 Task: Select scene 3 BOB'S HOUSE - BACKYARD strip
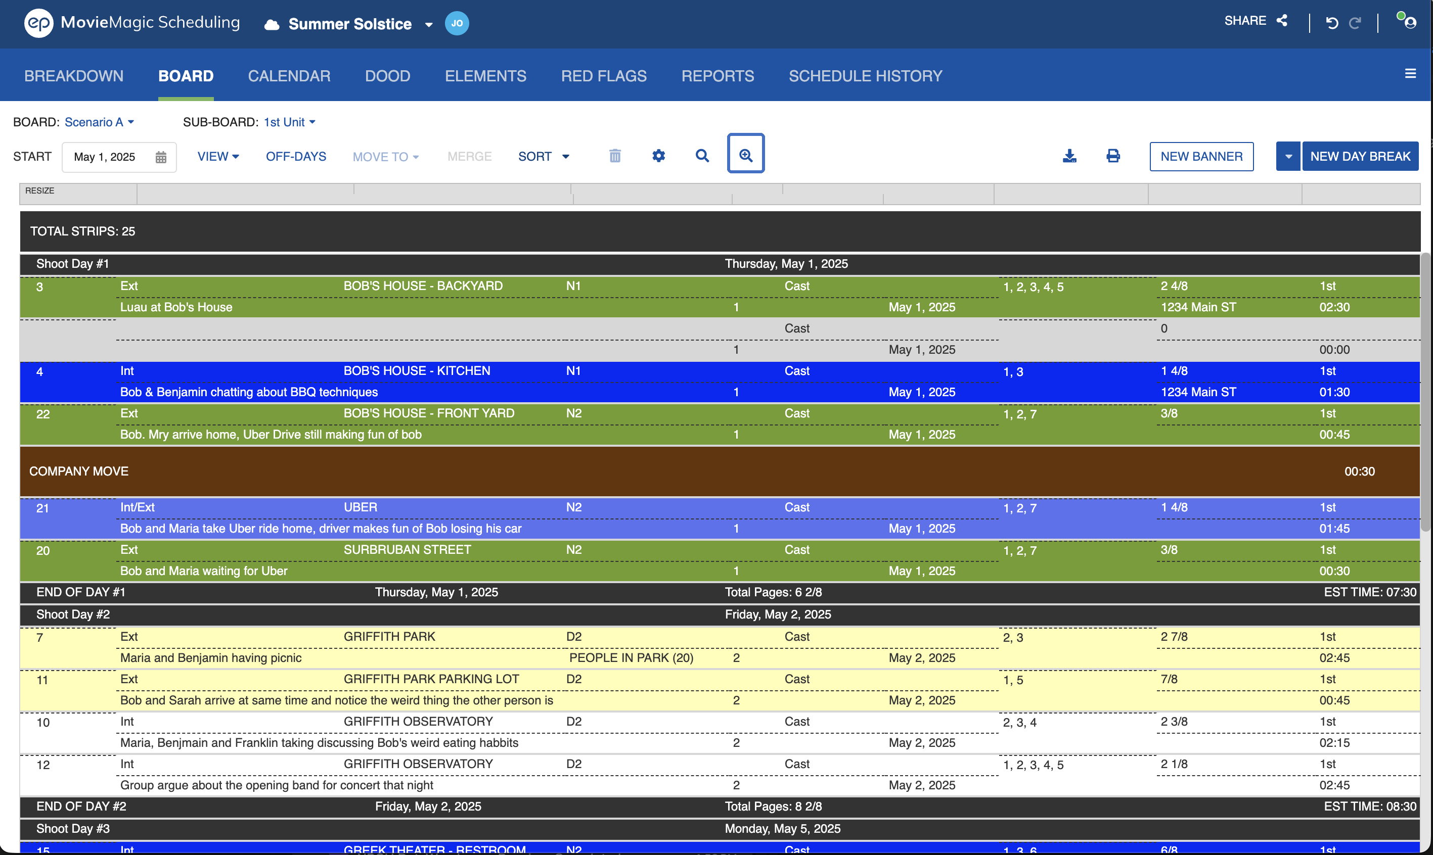pyautogui.click(x=720, y=297)
